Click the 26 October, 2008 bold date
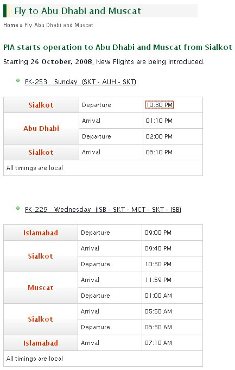This screenshot has width=235, height=370. [x=61, y=62]
